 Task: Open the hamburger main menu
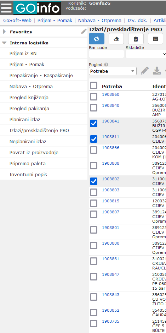point(6,8)
